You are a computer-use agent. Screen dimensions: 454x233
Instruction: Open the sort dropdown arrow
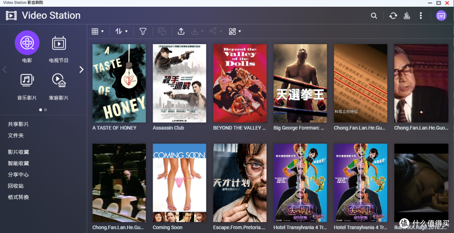tap(127, 31)
